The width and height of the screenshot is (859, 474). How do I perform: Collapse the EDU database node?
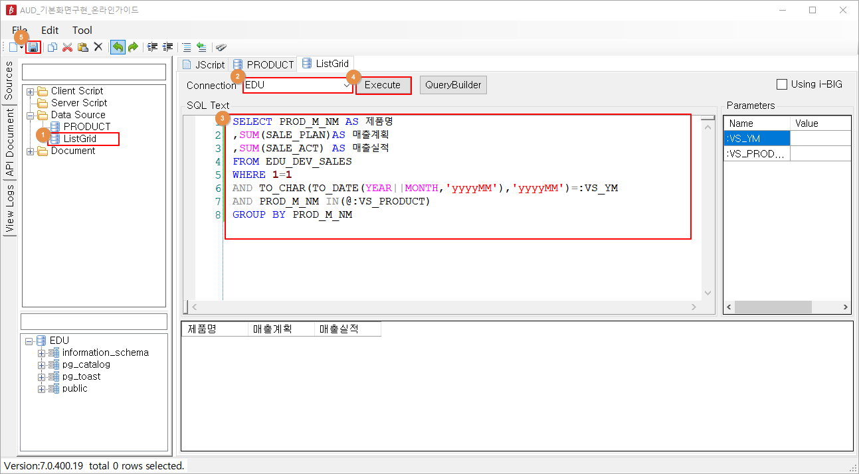29,341
